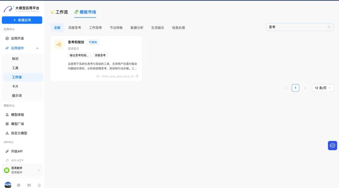Open the 12 条/页 page-size dropdown
This screenshot has width=339, height=188.
(322, 88)
